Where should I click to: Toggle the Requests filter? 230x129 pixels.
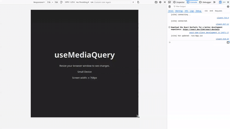pyautogui.click(x=218, y=11)
